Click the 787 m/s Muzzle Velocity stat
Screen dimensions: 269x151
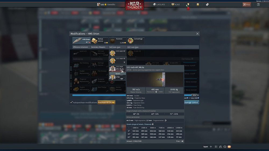coord(136,91)
